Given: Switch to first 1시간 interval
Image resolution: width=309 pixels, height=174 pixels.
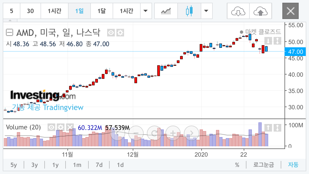Looking at the screenshot, I should (55, 11).
